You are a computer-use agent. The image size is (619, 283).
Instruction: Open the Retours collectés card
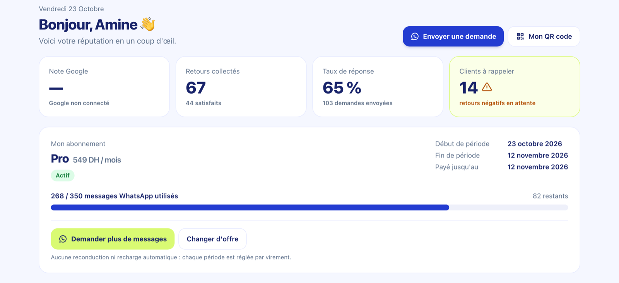(241, 87)
